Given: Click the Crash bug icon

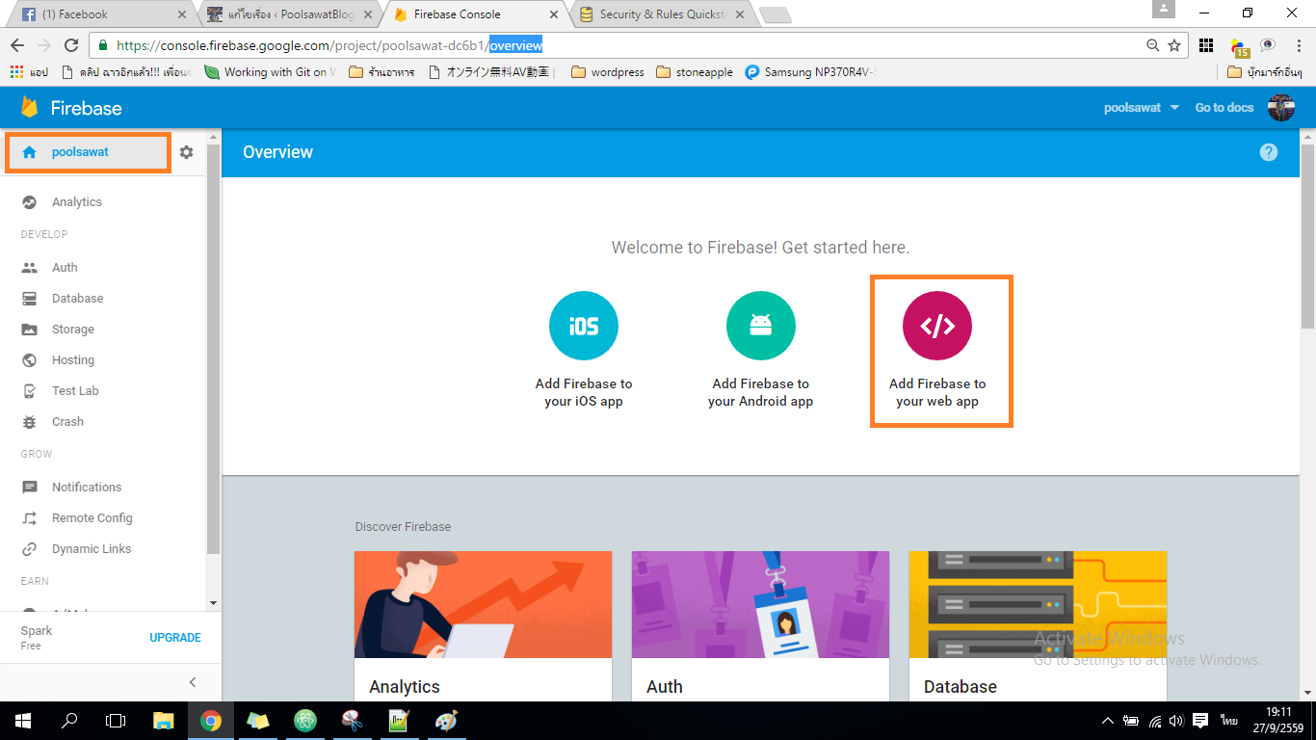Looking at the screenshot, I should (x=30, y=422).
